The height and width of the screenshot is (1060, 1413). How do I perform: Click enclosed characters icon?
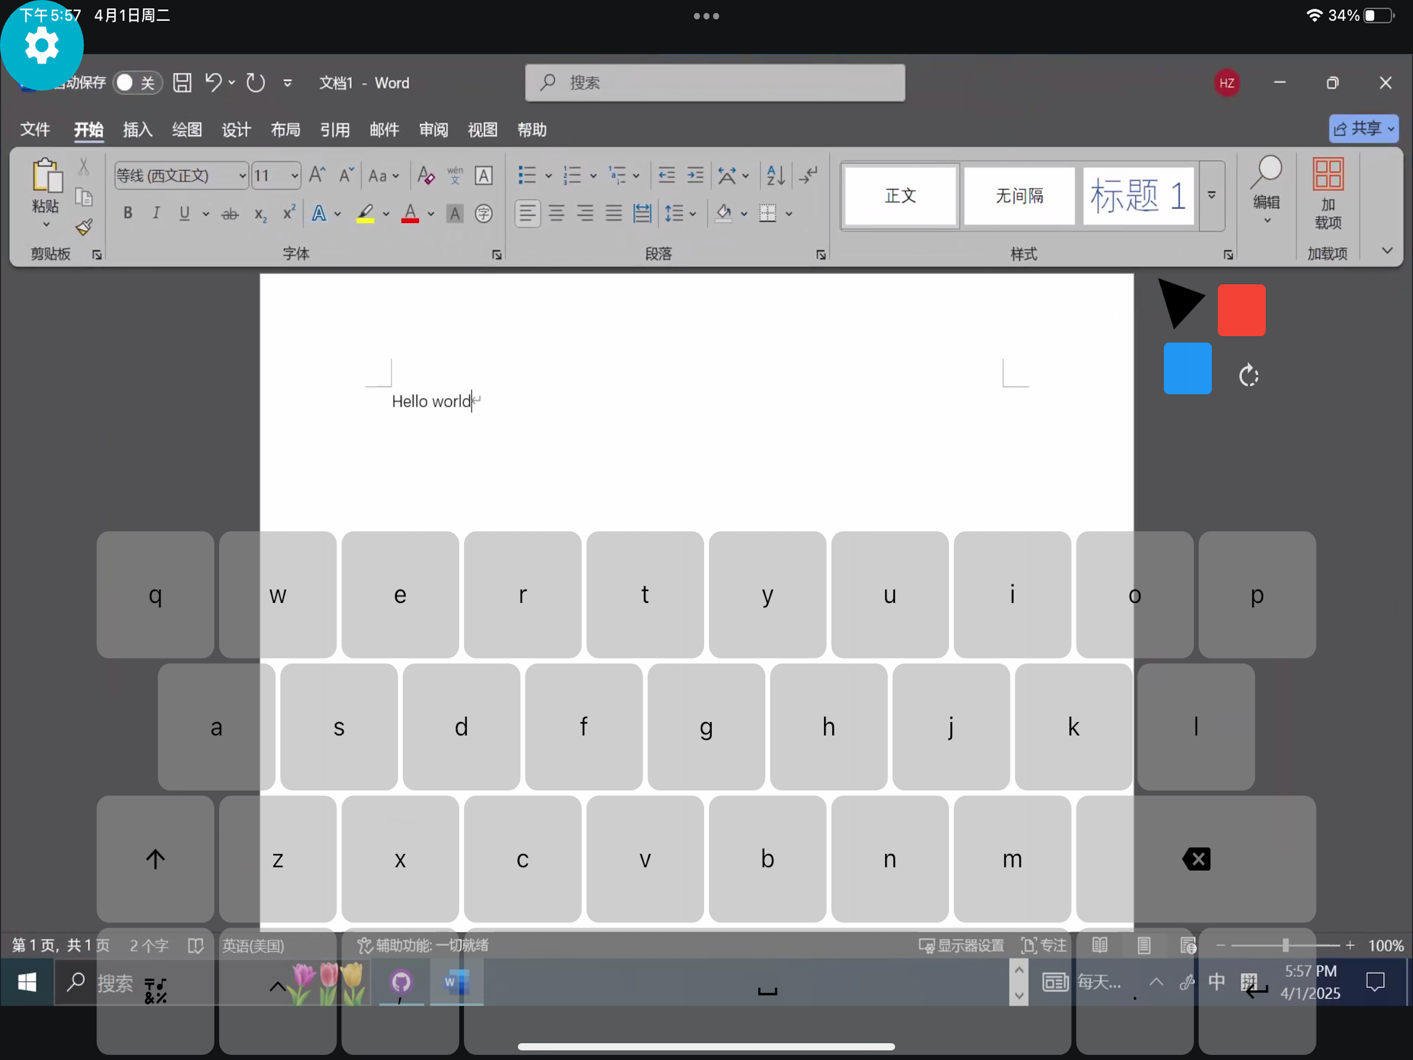point(484,214)
